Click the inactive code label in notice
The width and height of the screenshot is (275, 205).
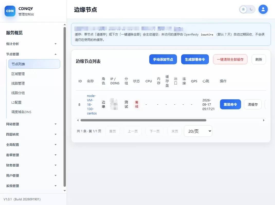click(207, 34)
